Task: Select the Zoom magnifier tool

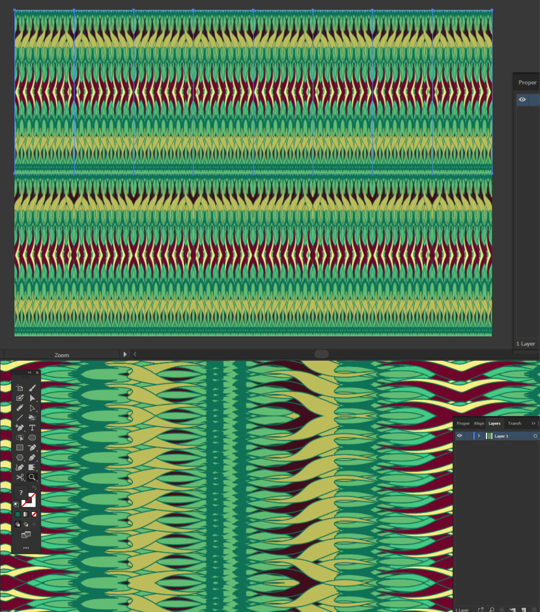Action: [x=32, y=477]
